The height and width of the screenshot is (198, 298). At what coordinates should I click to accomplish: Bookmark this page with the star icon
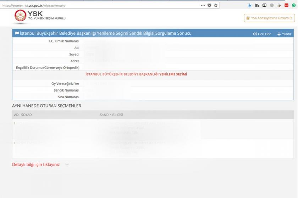click(x=216, y=5)
